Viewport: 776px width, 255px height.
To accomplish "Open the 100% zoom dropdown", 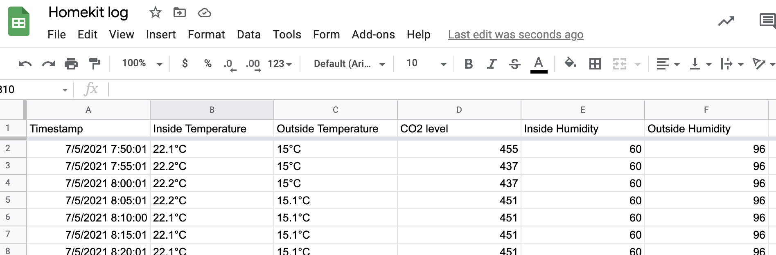I will 142,64.
